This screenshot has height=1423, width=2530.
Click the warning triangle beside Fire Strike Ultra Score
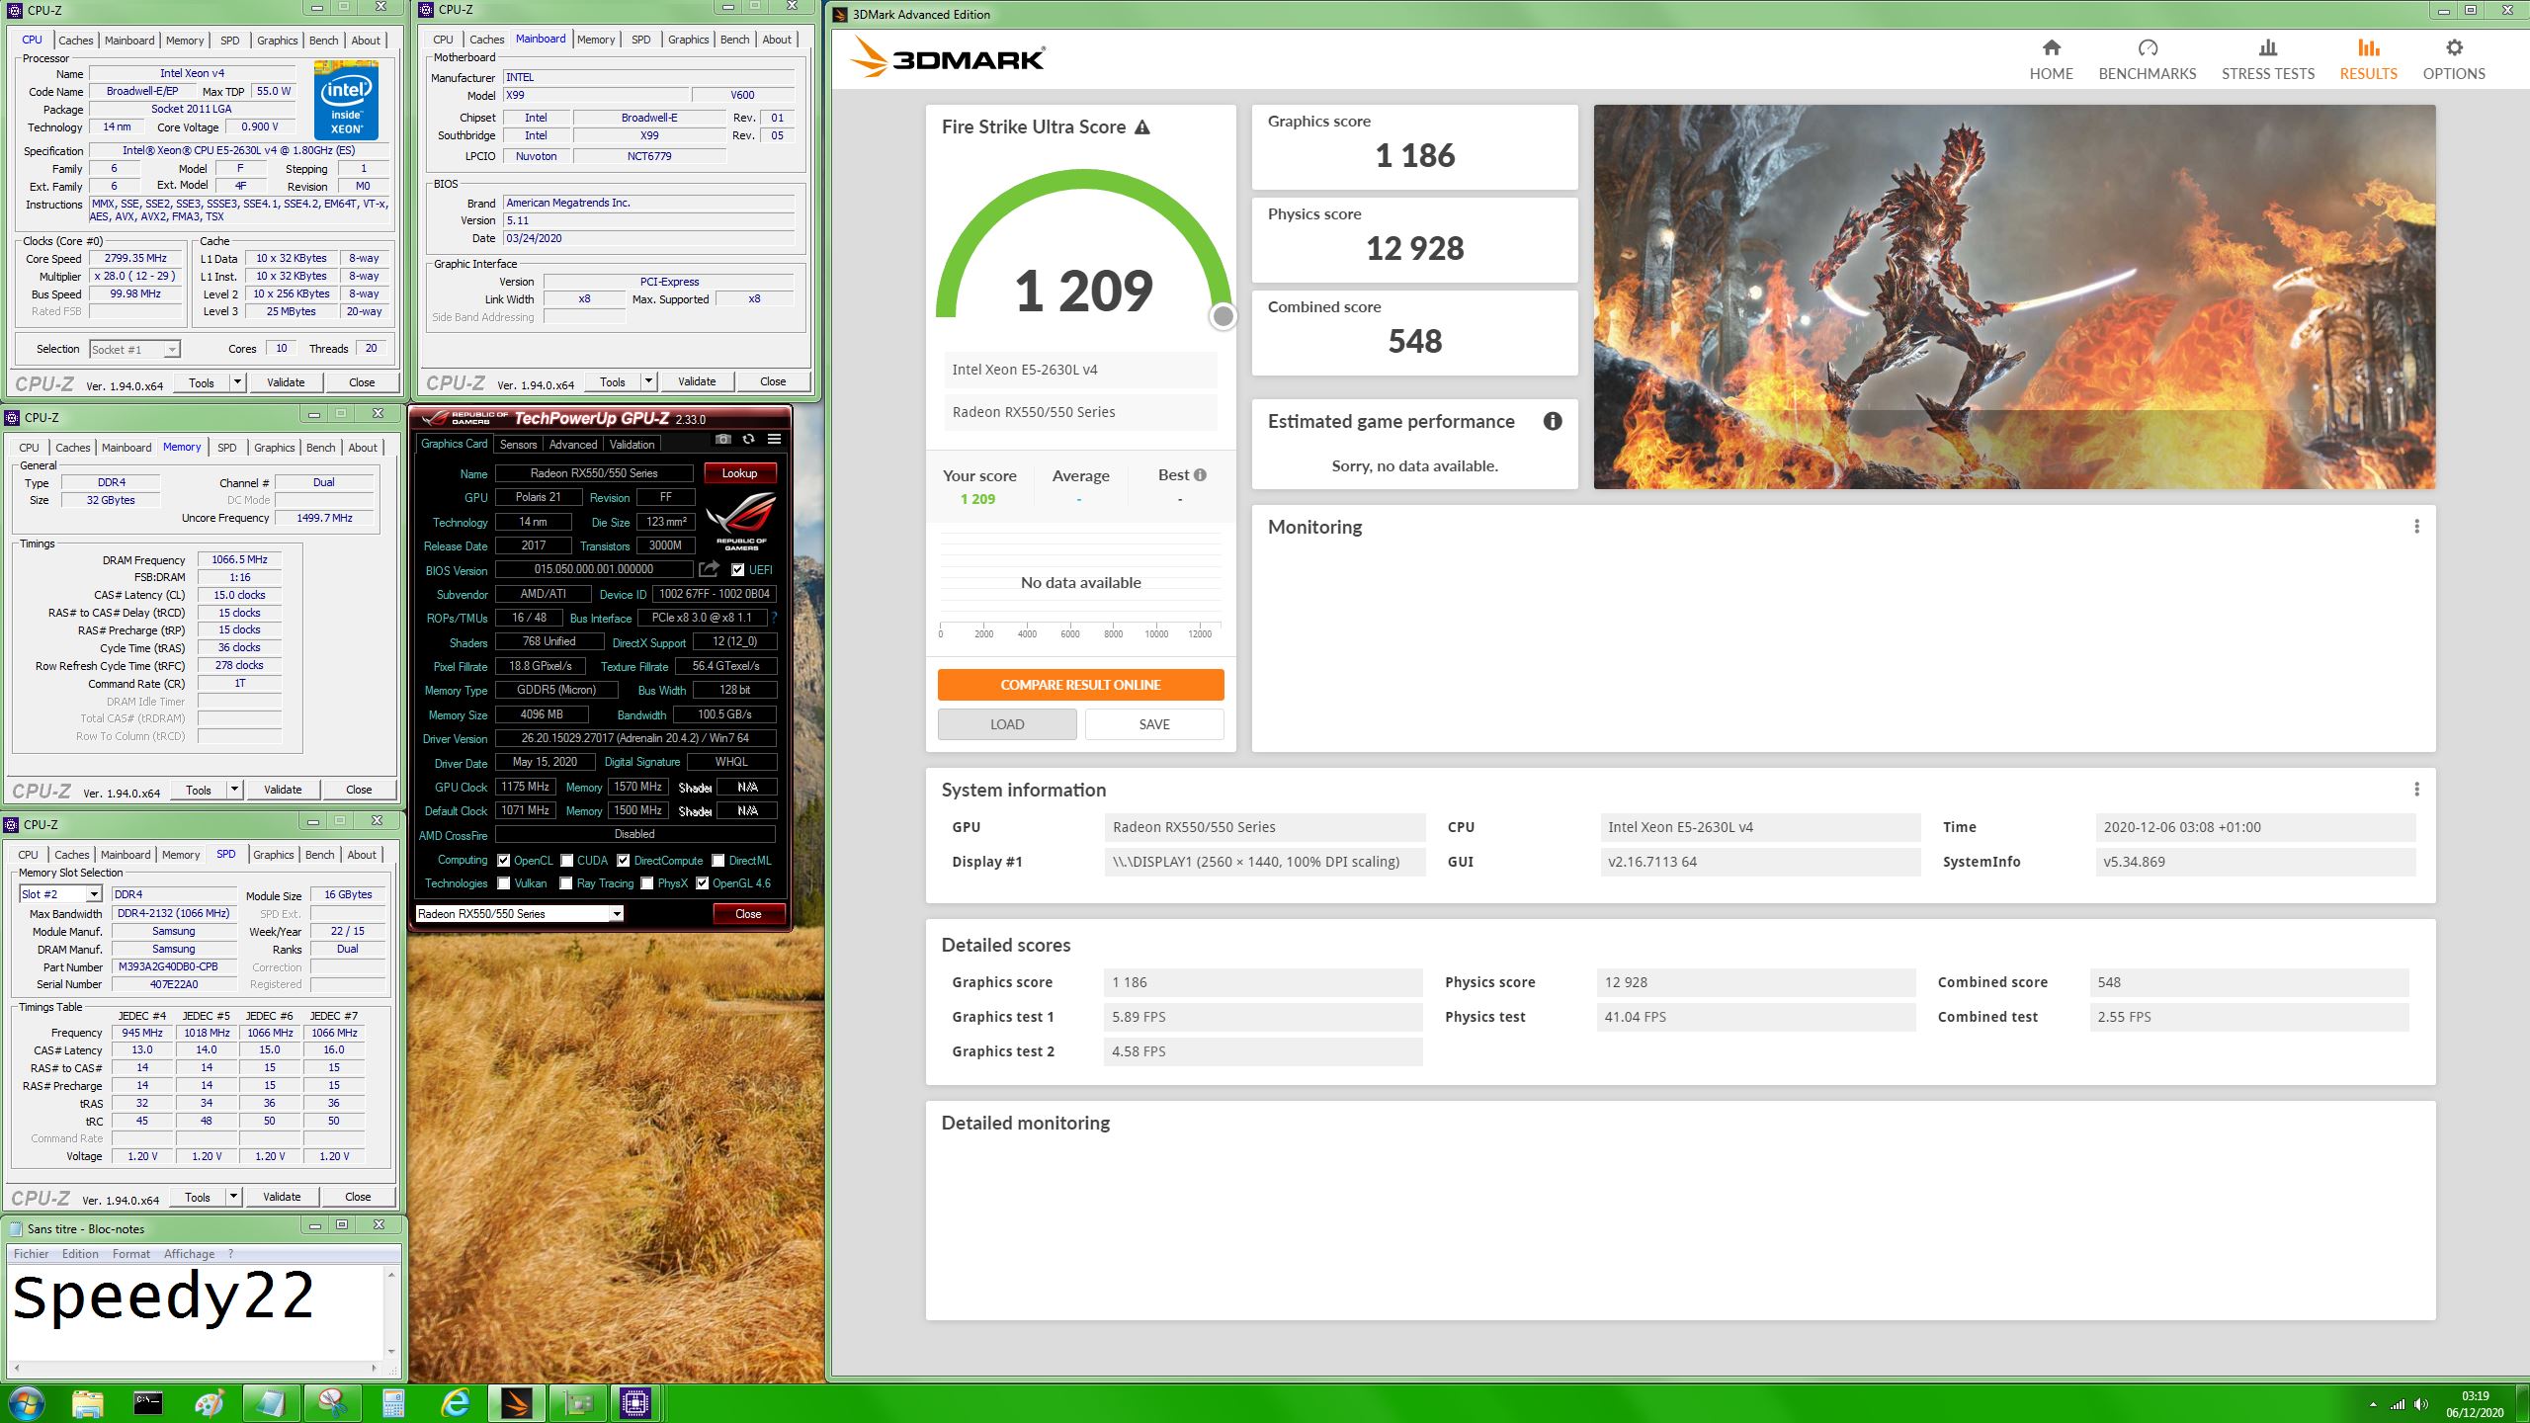(x=1142, y=127)
